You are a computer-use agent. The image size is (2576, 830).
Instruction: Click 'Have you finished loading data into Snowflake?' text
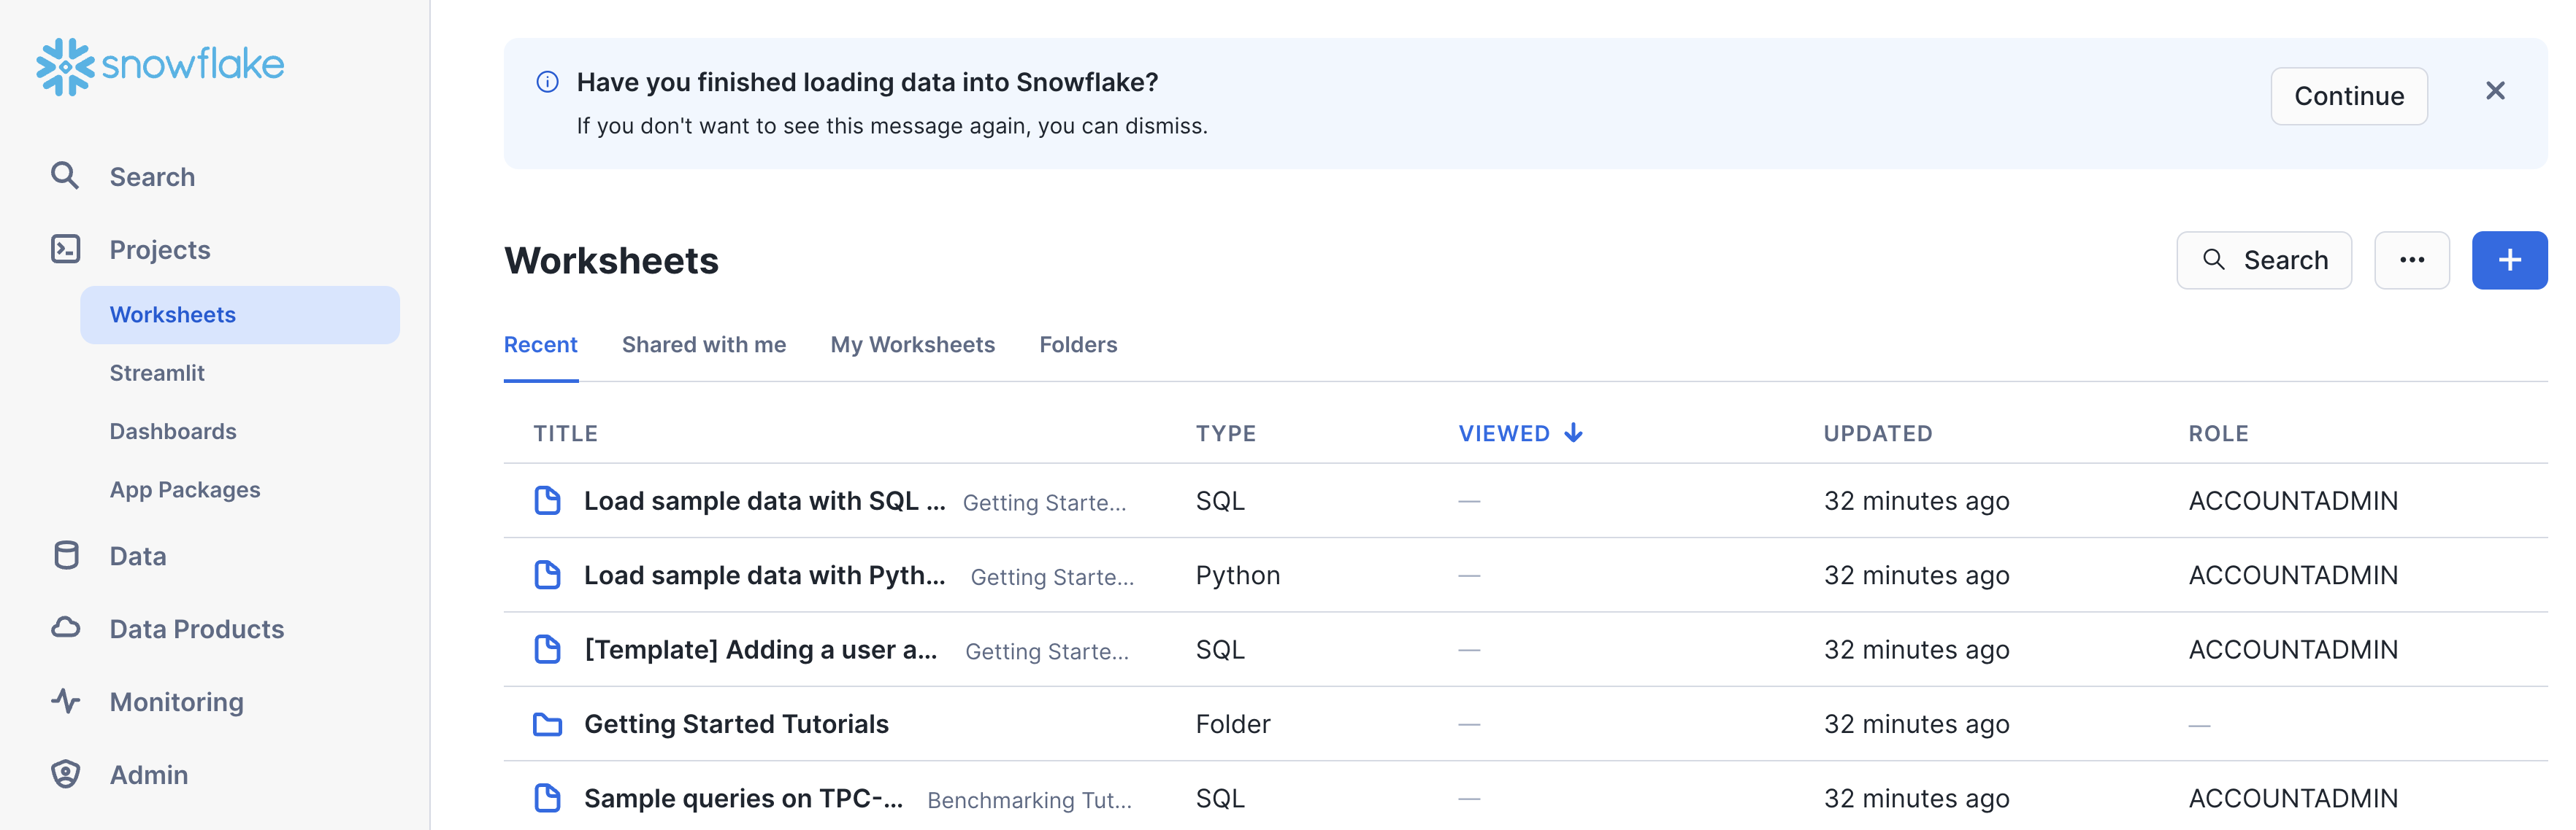click(867, 82)
